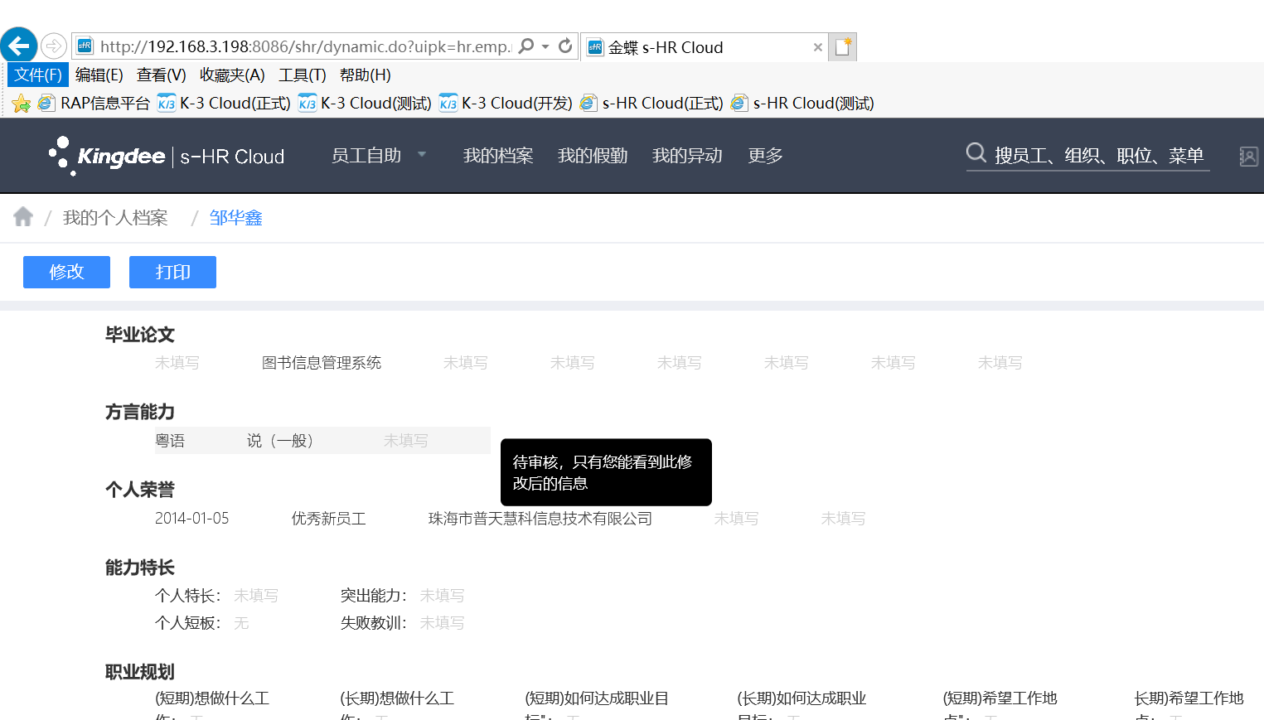Go to home via breadcrumb house icon
Viewport: 1264px width, 720px height.
point(23,217)
